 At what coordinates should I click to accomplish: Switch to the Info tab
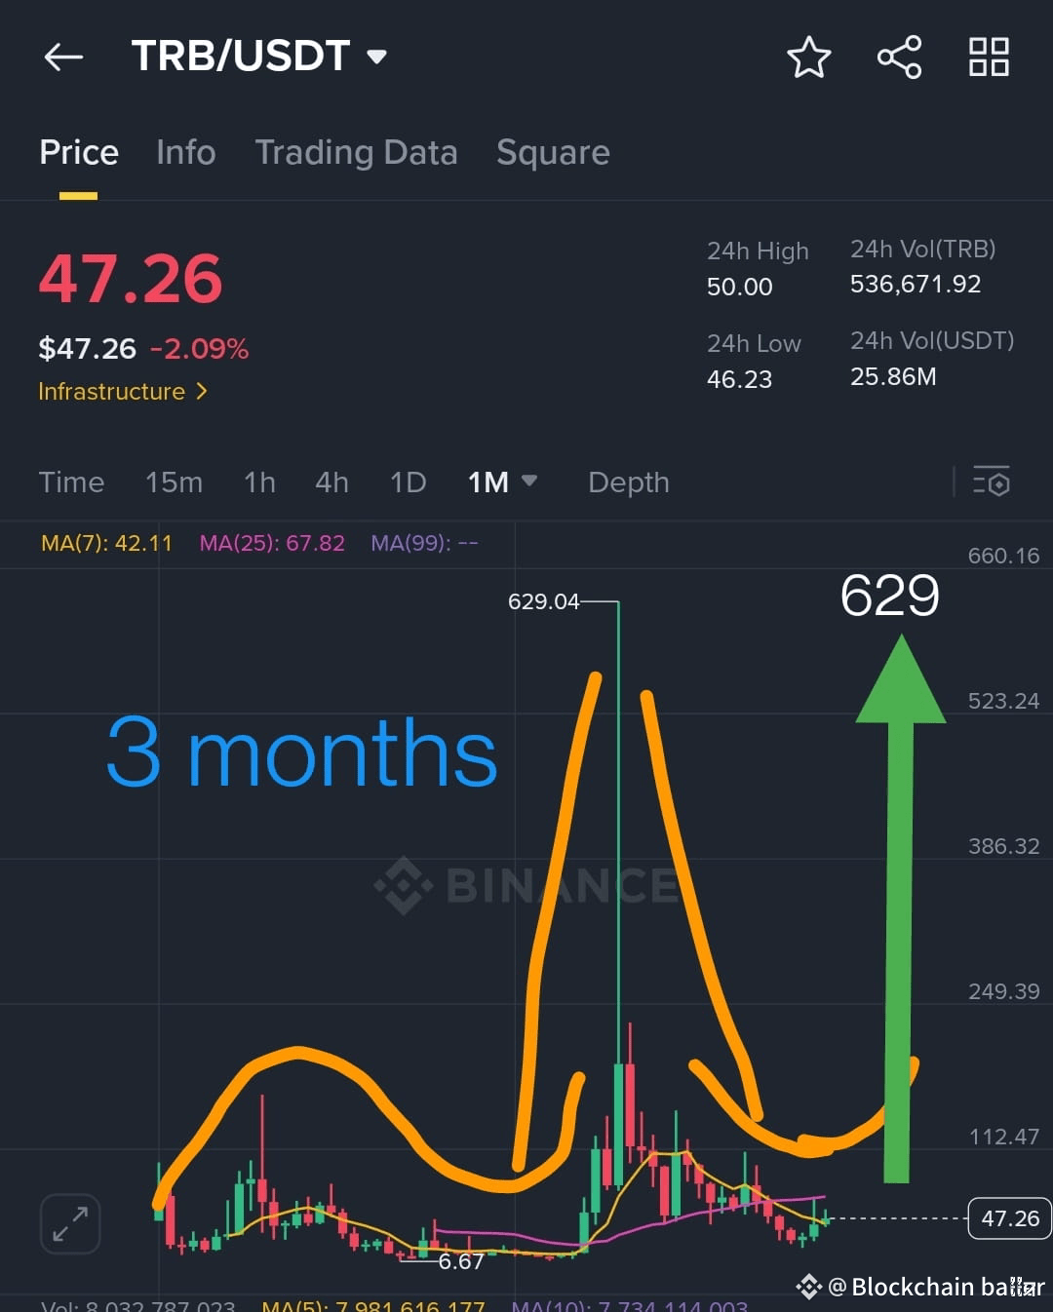[x=185, y=152]
